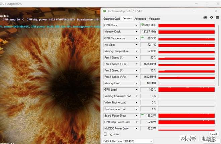This screenshot has height=144, width=221.
Task: Click the Board Power Draw history graph
Action: 187,116
